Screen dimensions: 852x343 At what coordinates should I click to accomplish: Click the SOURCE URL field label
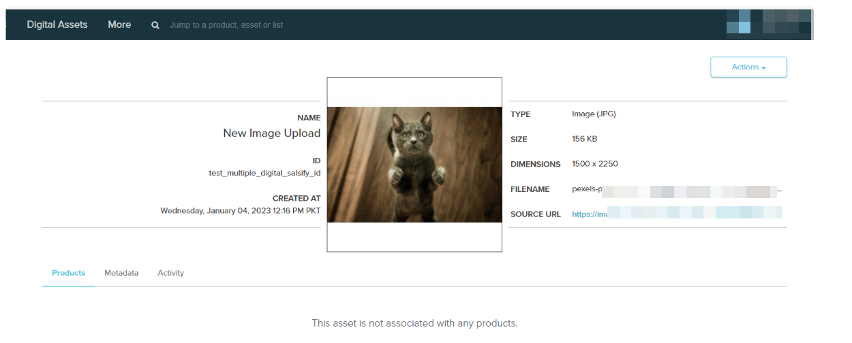536,214
